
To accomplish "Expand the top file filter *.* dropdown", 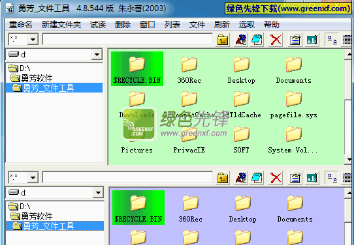I will pos(33,40).
